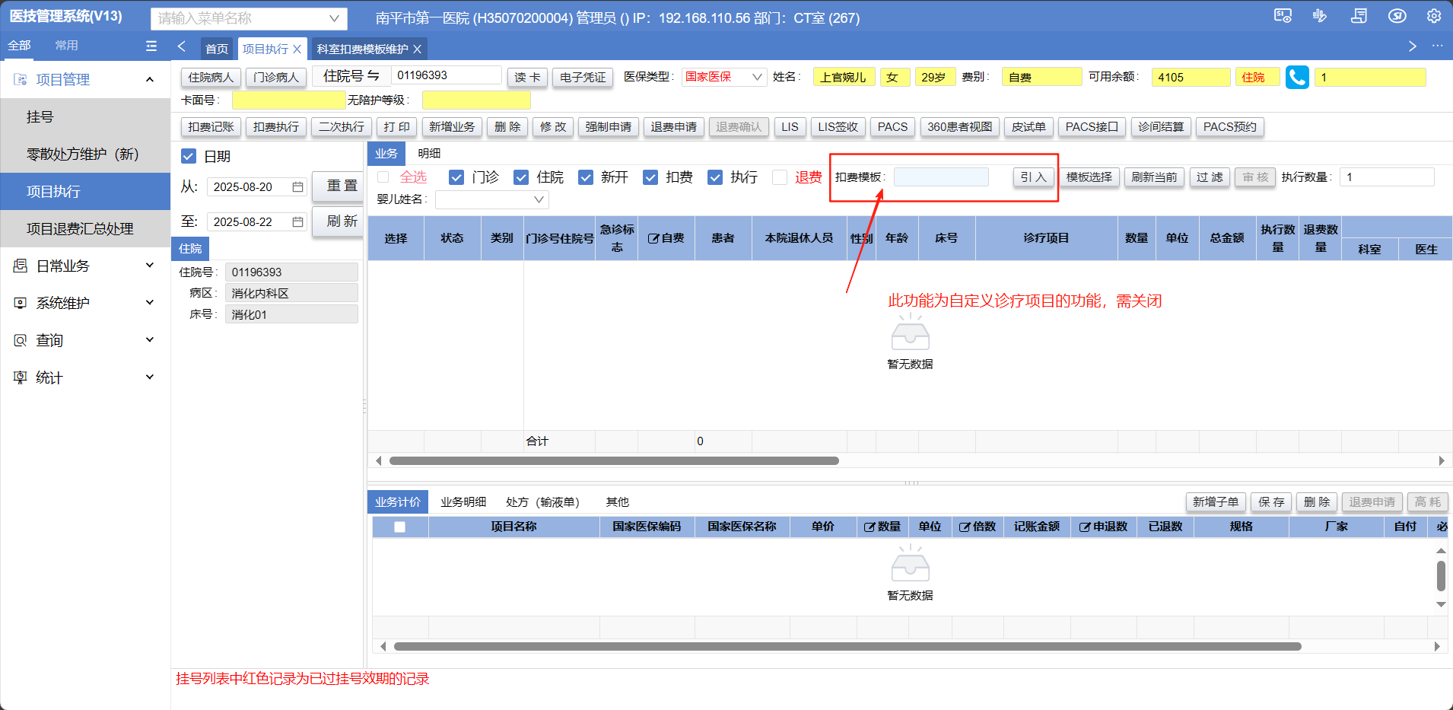Click the 数量 column edit icon
Viewport: 1453px width, 710px height.
click(x=870, y=527)
